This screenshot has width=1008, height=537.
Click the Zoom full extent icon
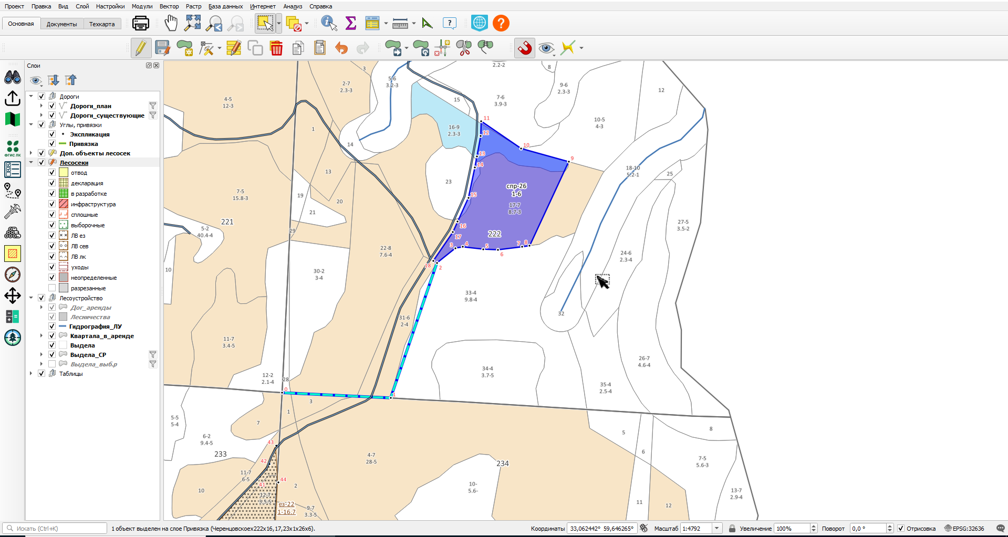(x=193, y=23)
